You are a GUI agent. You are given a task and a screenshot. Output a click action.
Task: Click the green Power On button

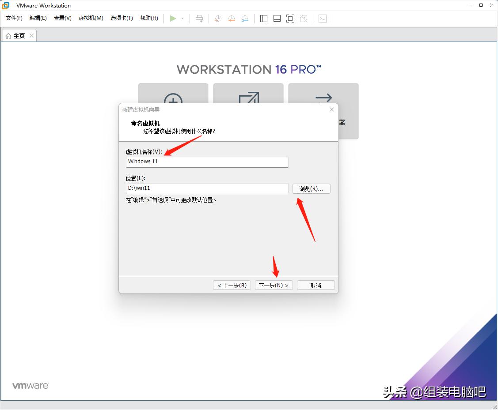pyautogui.click(x=173, y=18)
